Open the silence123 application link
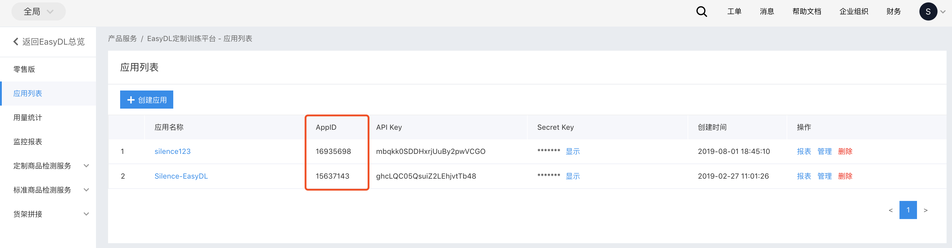The image size is (952, 248). (x=172, y=151)
